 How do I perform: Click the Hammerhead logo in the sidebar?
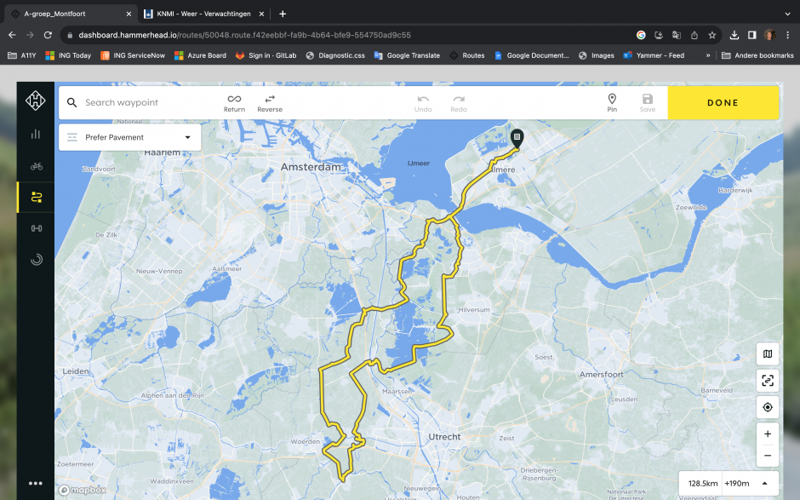tap(36, 101)
